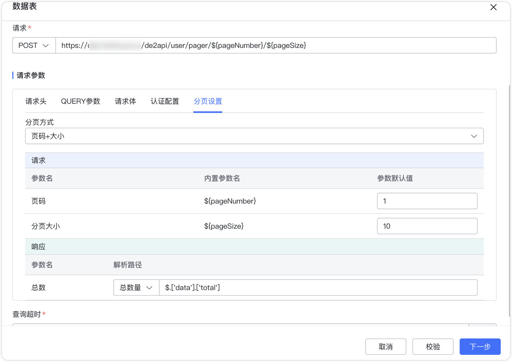The height and width of the screenshot is (362, 512).
Task: Click the request URL input field
Action: coord(276,46)
